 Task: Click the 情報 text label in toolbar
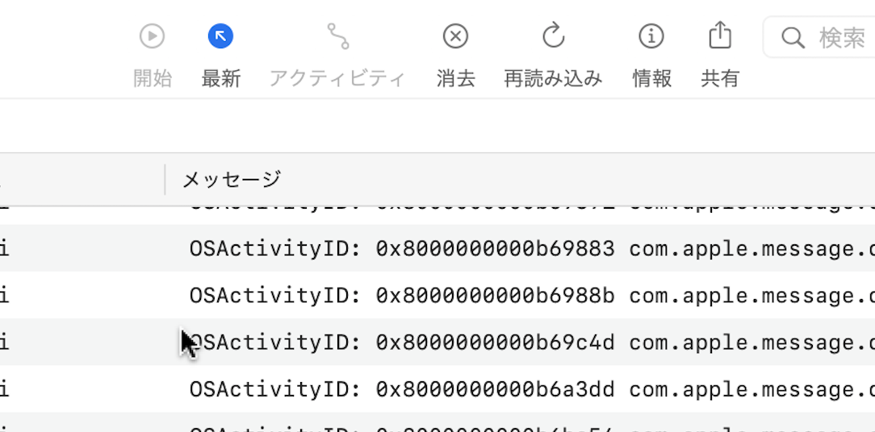tap(651, 78)
